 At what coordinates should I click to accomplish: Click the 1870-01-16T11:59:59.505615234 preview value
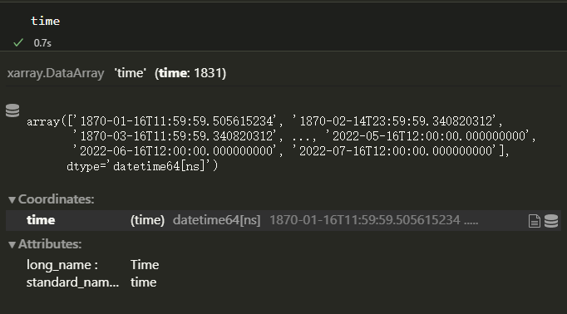tap(365, 220)
